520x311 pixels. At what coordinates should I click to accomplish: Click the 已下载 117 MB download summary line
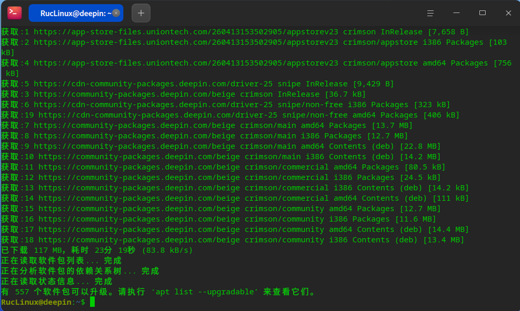pos(97,250)
